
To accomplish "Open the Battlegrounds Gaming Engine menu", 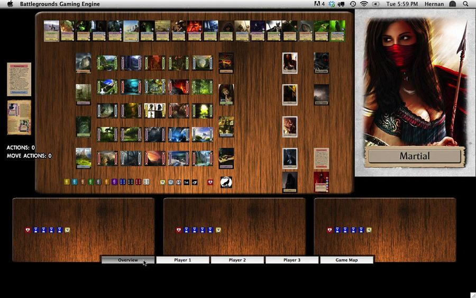I will tap(59, 4).
